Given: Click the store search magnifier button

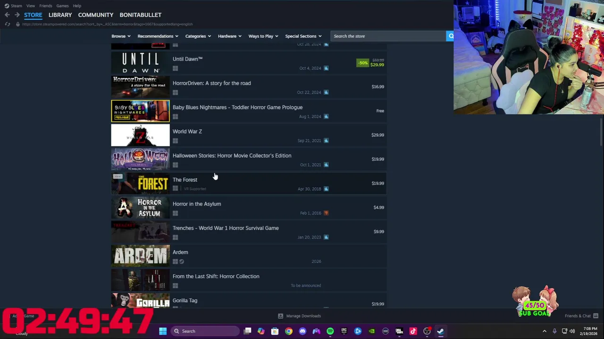Looking at the screenshot, I should tap(450, 36).
